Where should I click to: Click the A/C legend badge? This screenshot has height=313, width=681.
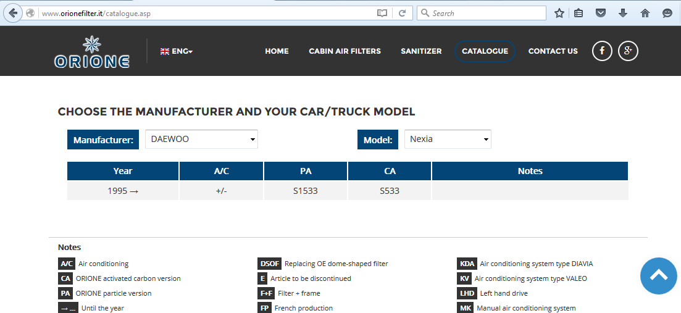(67, 264)
